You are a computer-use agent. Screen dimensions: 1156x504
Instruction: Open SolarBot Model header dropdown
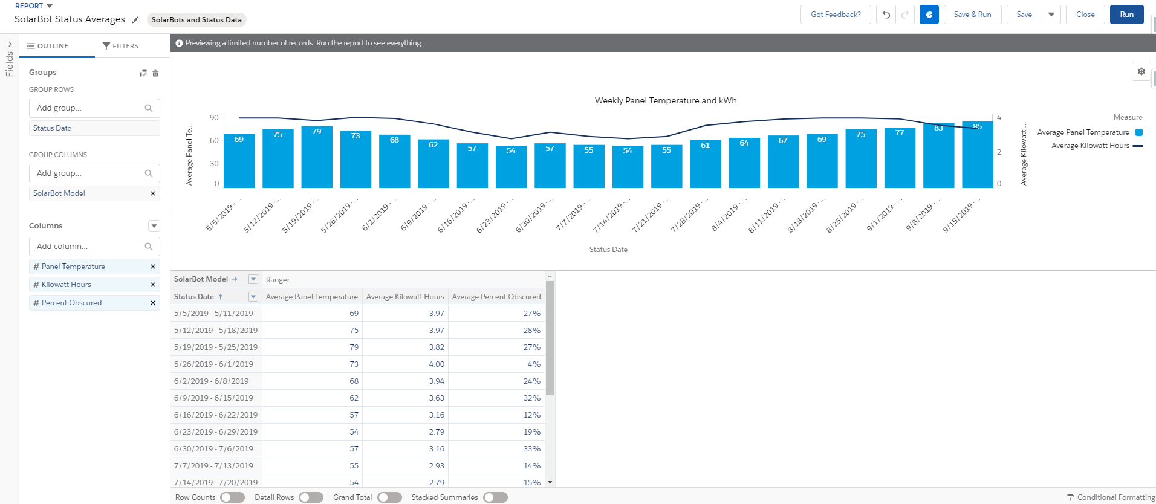tap(253, 279)
